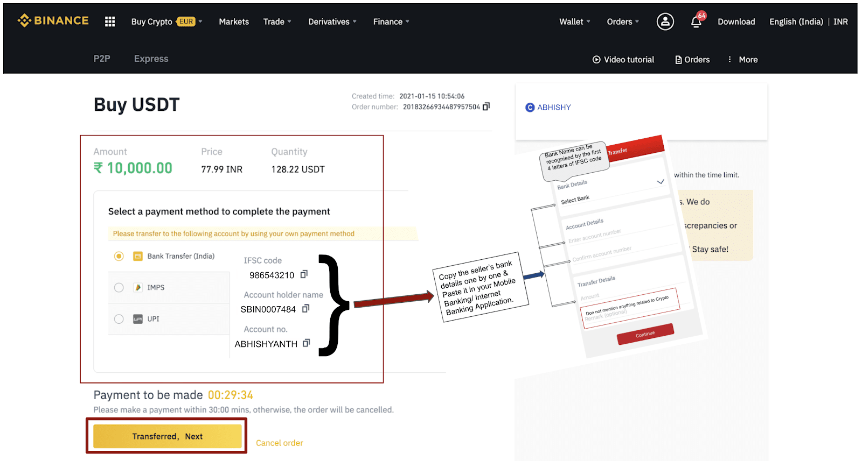Click the UPI payment icon

point(137,318)
